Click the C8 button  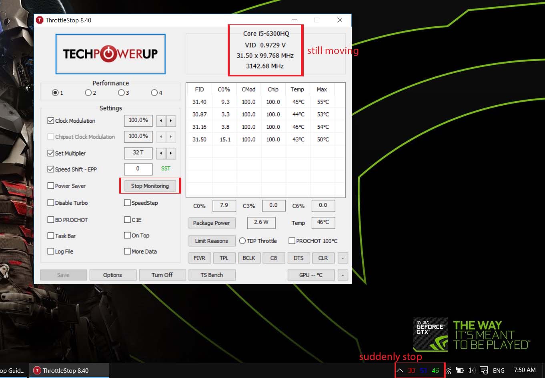tap(274, 258)
